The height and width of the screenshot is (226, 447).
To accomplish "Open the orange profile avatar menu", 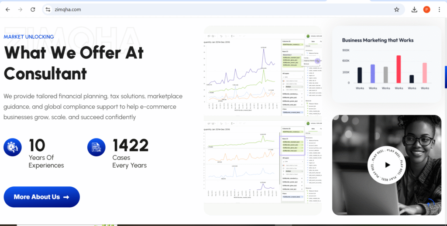I will coord(426,9).
